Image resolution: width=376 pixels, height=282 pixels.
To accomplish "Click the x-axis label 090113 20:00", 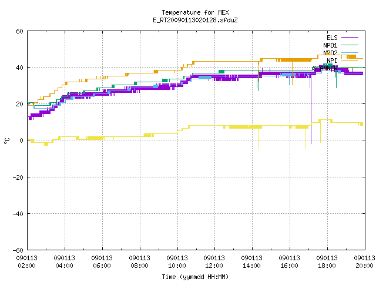I will pyautogui.click(x=364, y=262).
